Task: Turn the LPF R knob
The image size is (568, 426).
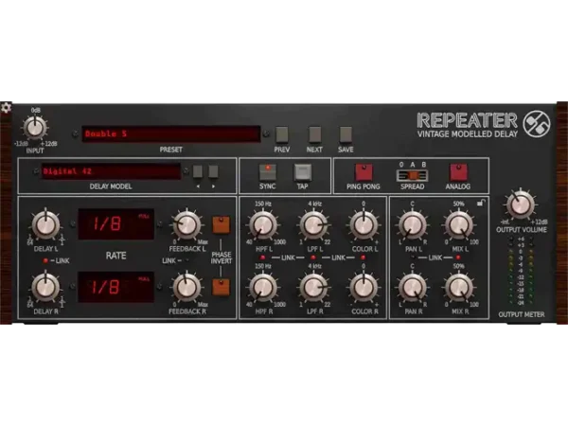Action: point(313,287)
